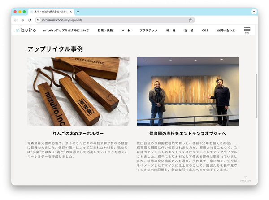
Task: Open the CO2 navigation item
Action: (x=205, y=30)
